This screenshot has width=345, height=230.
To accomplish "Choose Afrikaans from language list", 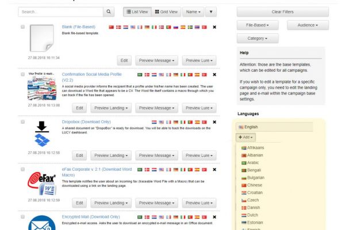I will click(252, 148).
